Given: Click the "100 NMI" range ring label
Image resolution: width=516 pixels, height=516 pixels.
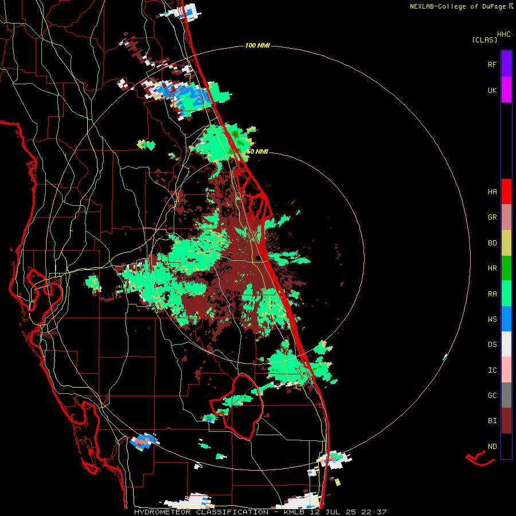Looking at the screenshot, I should coord(257,45).
